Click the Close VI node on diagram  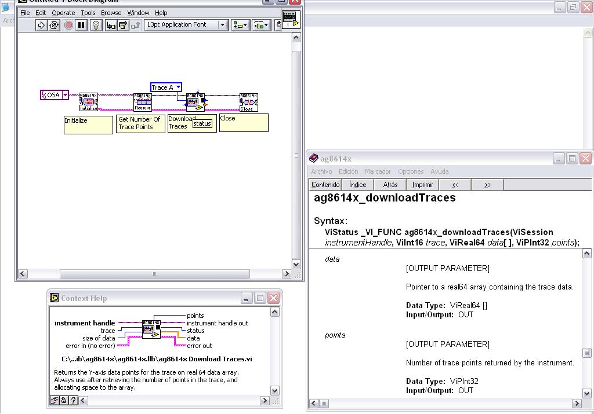pyautogui.click(x=248, y=102)
